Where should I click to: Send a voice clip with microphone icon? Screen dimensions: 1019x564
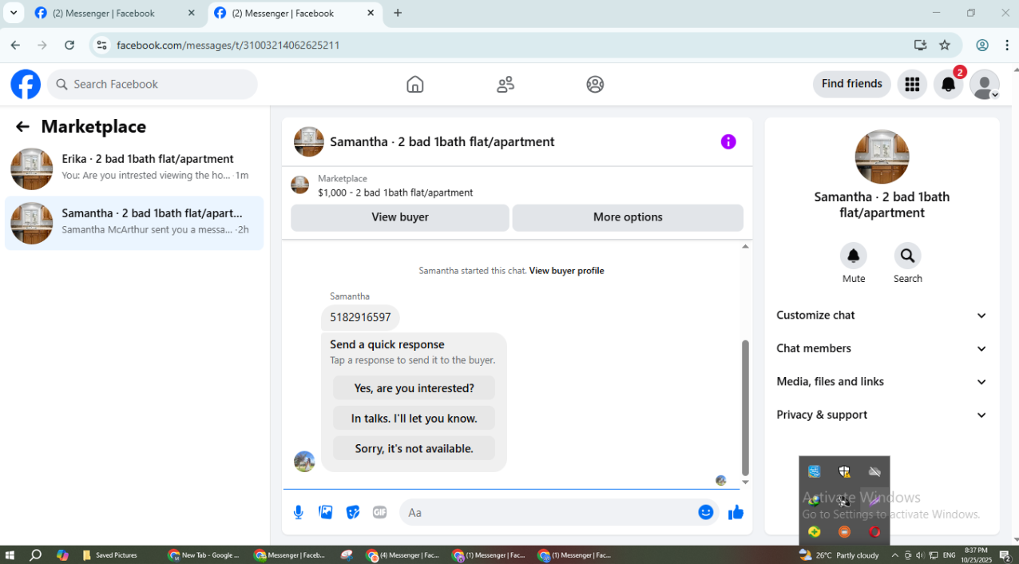(299, 512)
